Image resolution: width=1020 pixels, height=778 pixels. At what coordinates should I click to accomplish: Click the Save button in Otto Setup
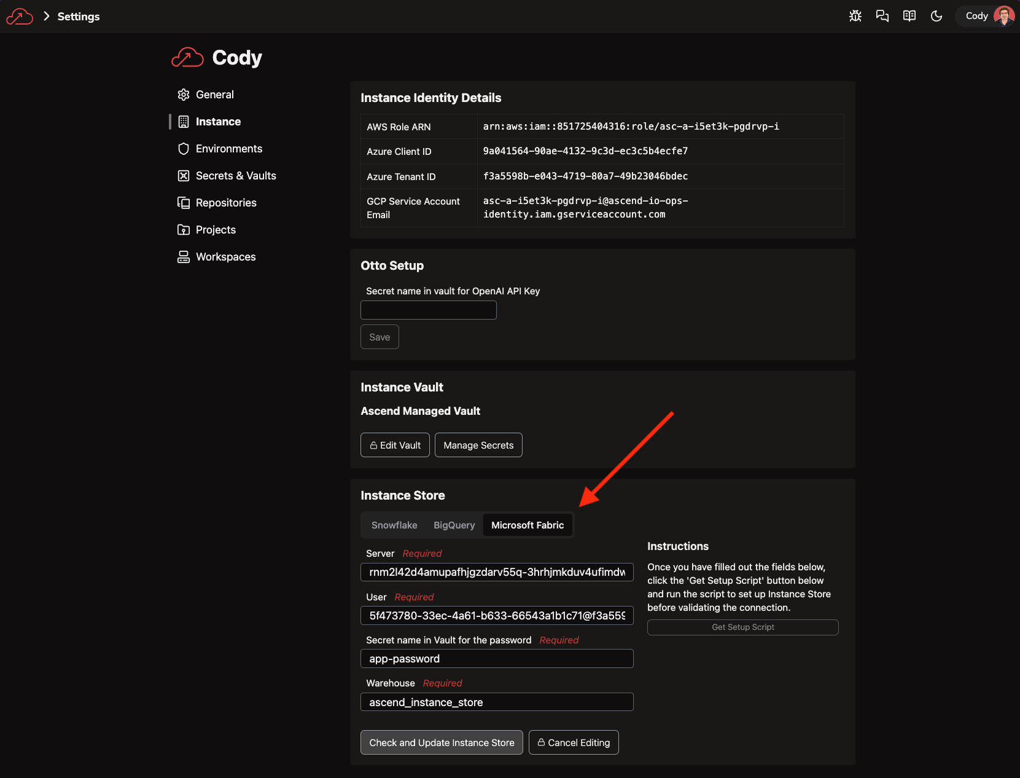380,337
